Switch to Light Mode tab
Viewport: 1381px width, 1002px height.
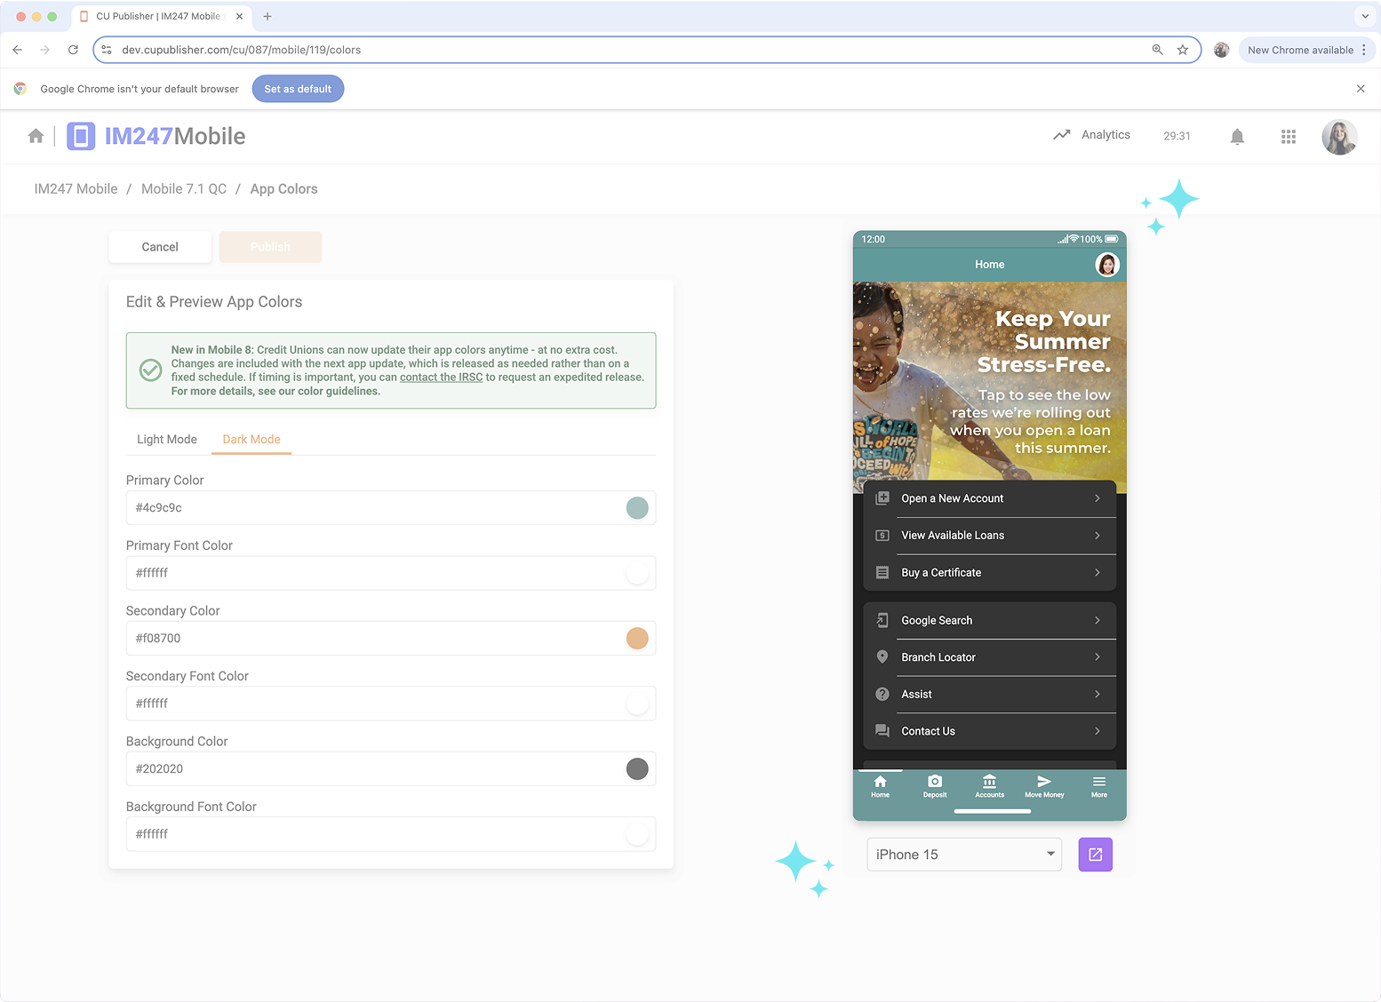pos(167,439)
